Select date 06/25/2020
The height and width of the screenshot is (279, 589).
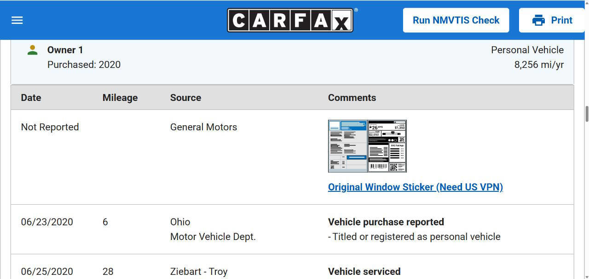47,272
